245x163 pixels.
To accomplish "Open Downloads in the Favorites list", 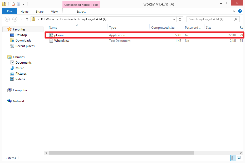I will 23,40.
